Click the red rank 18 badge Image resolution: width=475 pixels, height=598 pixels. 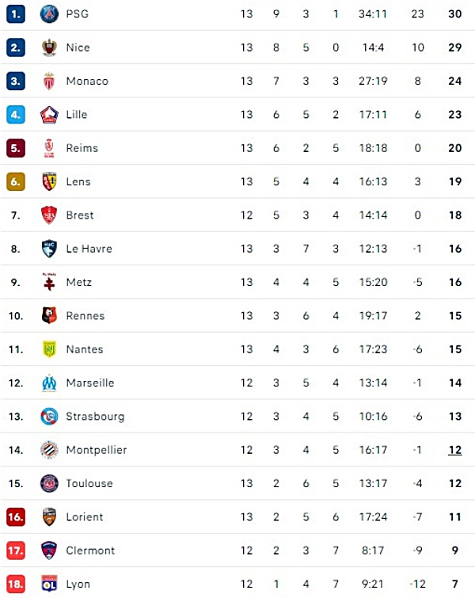click(16, 584)
